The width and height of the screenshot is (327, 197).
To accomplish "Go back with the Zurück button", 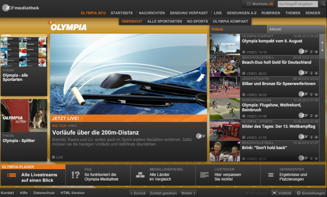I will (137, 193).
